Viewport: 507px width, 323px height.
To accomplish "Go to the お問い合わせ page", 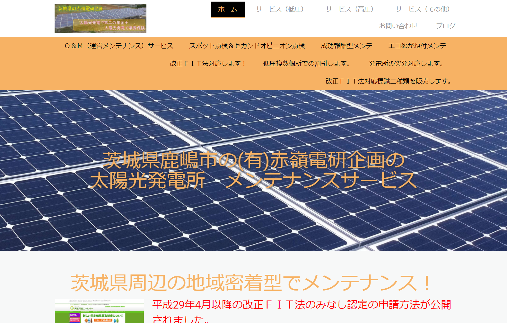I will click(x=398, y=26).
